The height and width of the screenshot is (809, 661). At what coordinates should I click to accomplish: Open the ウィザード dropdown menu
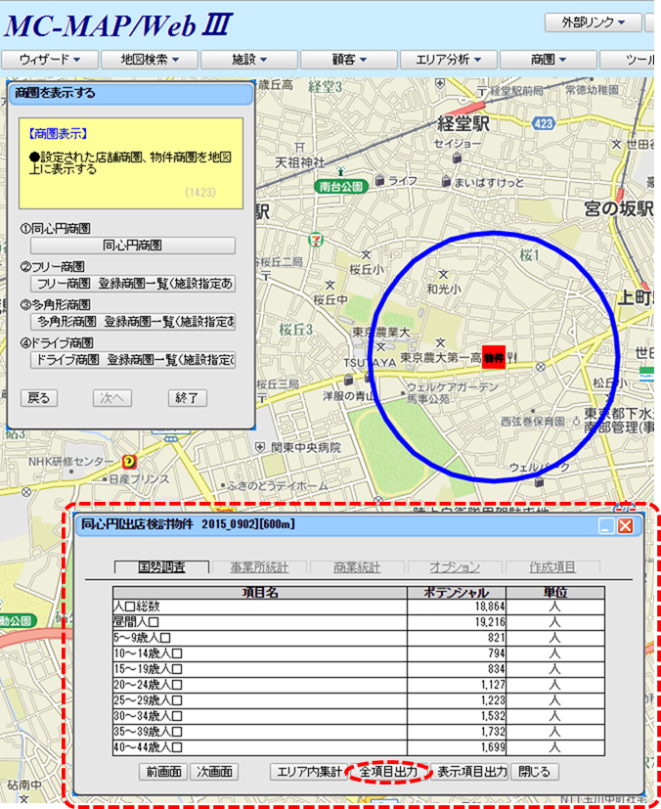[50, 60]
